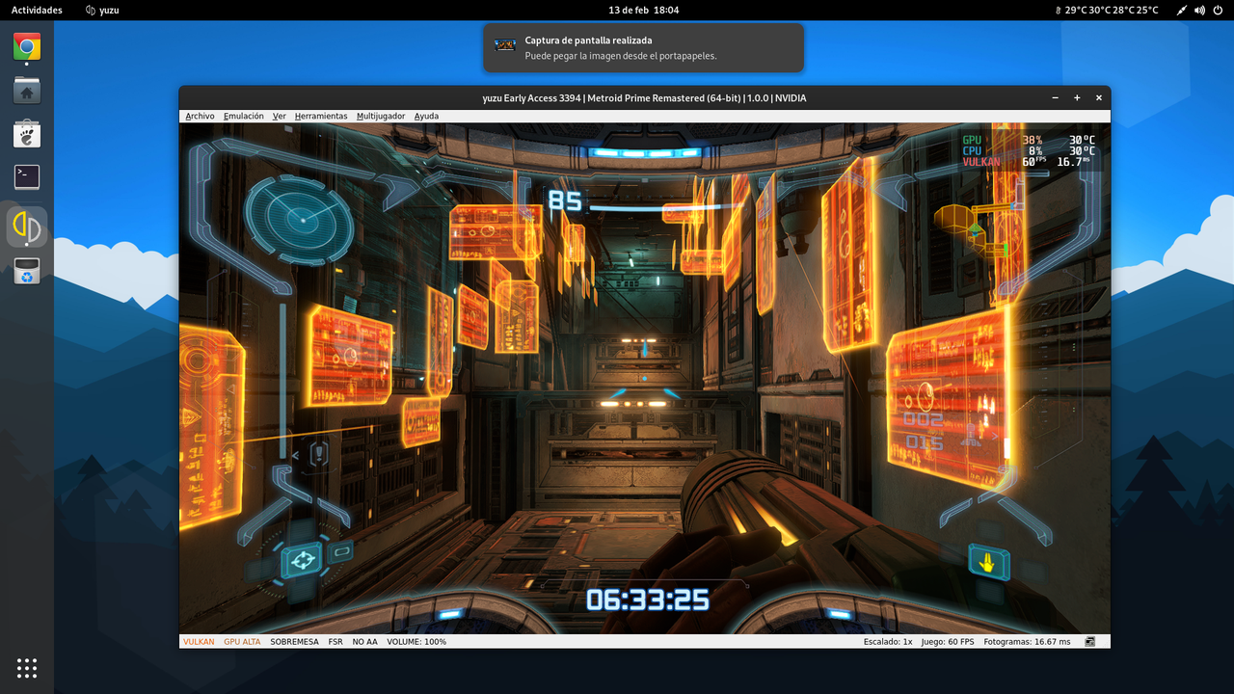
Task: Minimize the yuzu window
Action: [1057, 97]
